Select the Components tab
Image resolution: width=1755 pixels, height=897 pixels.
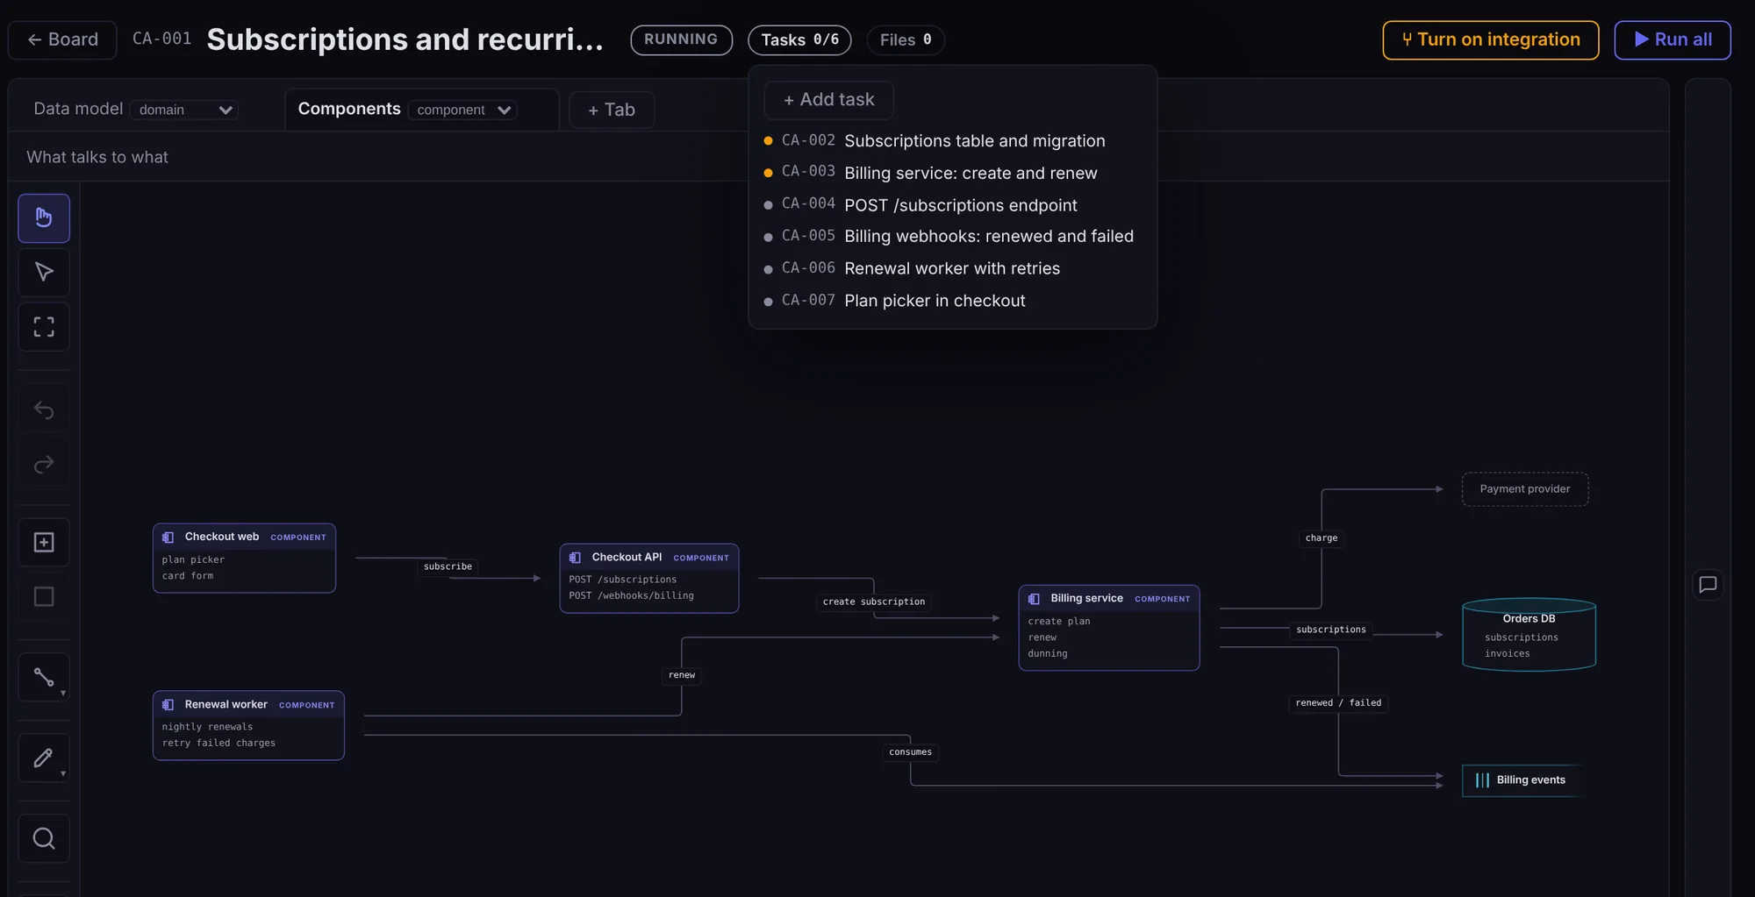[x=349, y=109]
